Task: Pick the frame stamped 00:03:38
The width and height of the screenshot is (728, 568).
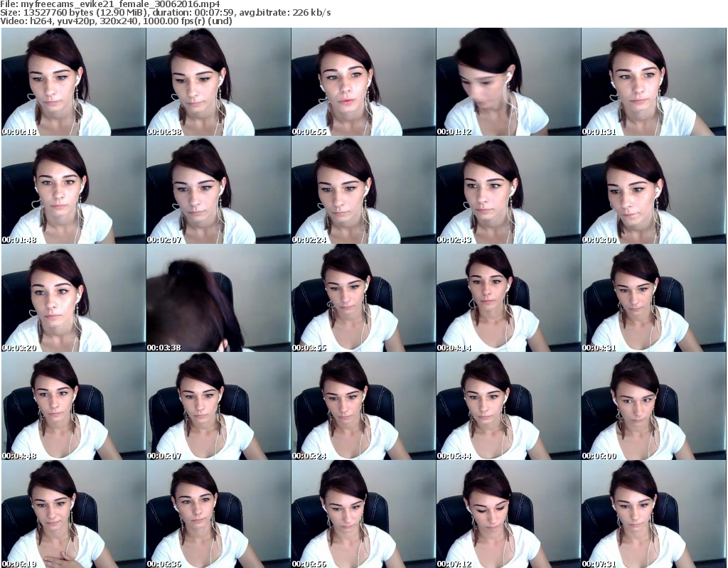Action: pyautogui.click(x=219, y=298)
